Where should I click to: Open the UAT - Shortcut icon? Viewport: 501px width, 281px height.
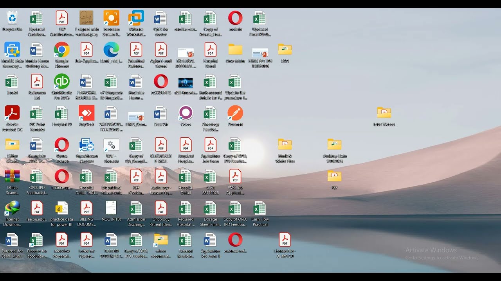111,145
